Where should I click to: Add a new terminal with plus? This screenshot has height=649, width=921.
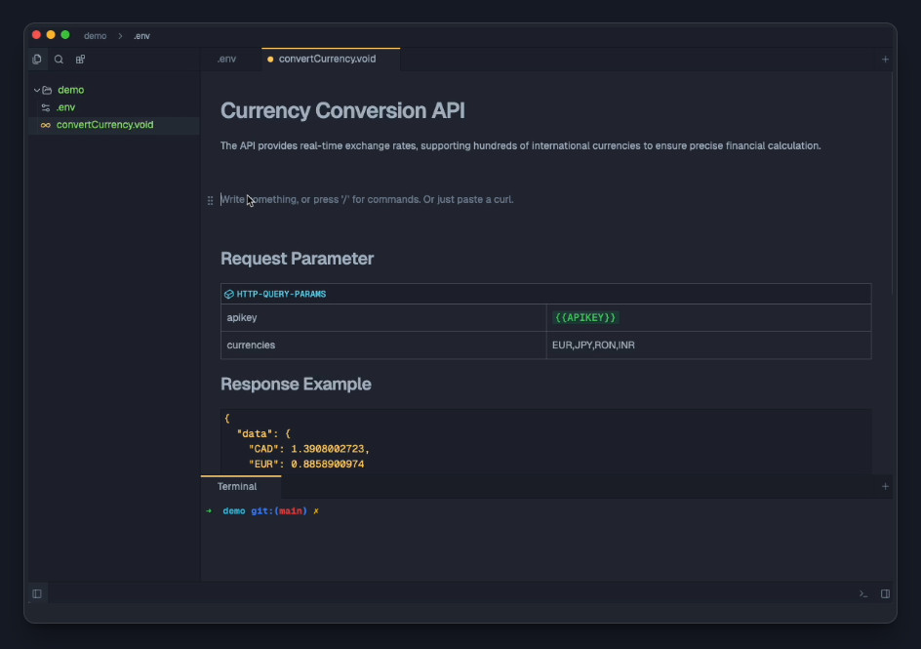(885, 486)
